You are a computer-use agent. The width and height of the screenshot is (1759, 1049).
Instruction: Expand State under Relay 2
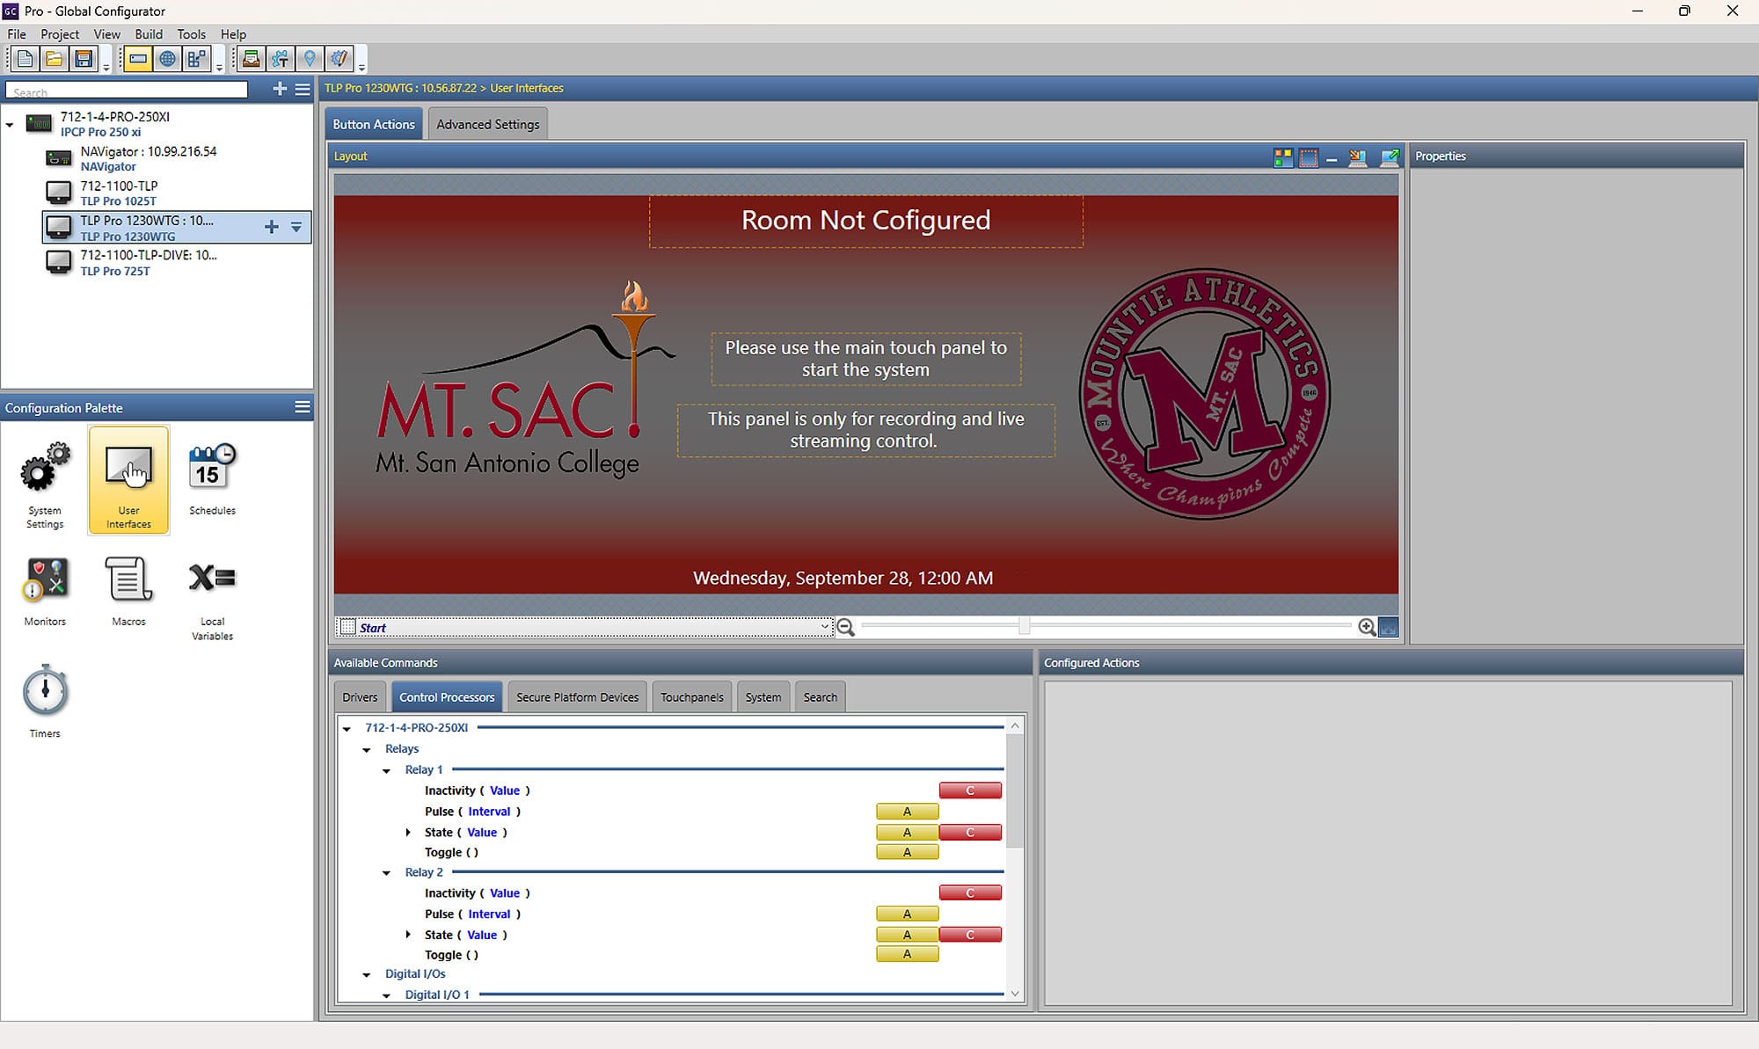click(408, 935)
